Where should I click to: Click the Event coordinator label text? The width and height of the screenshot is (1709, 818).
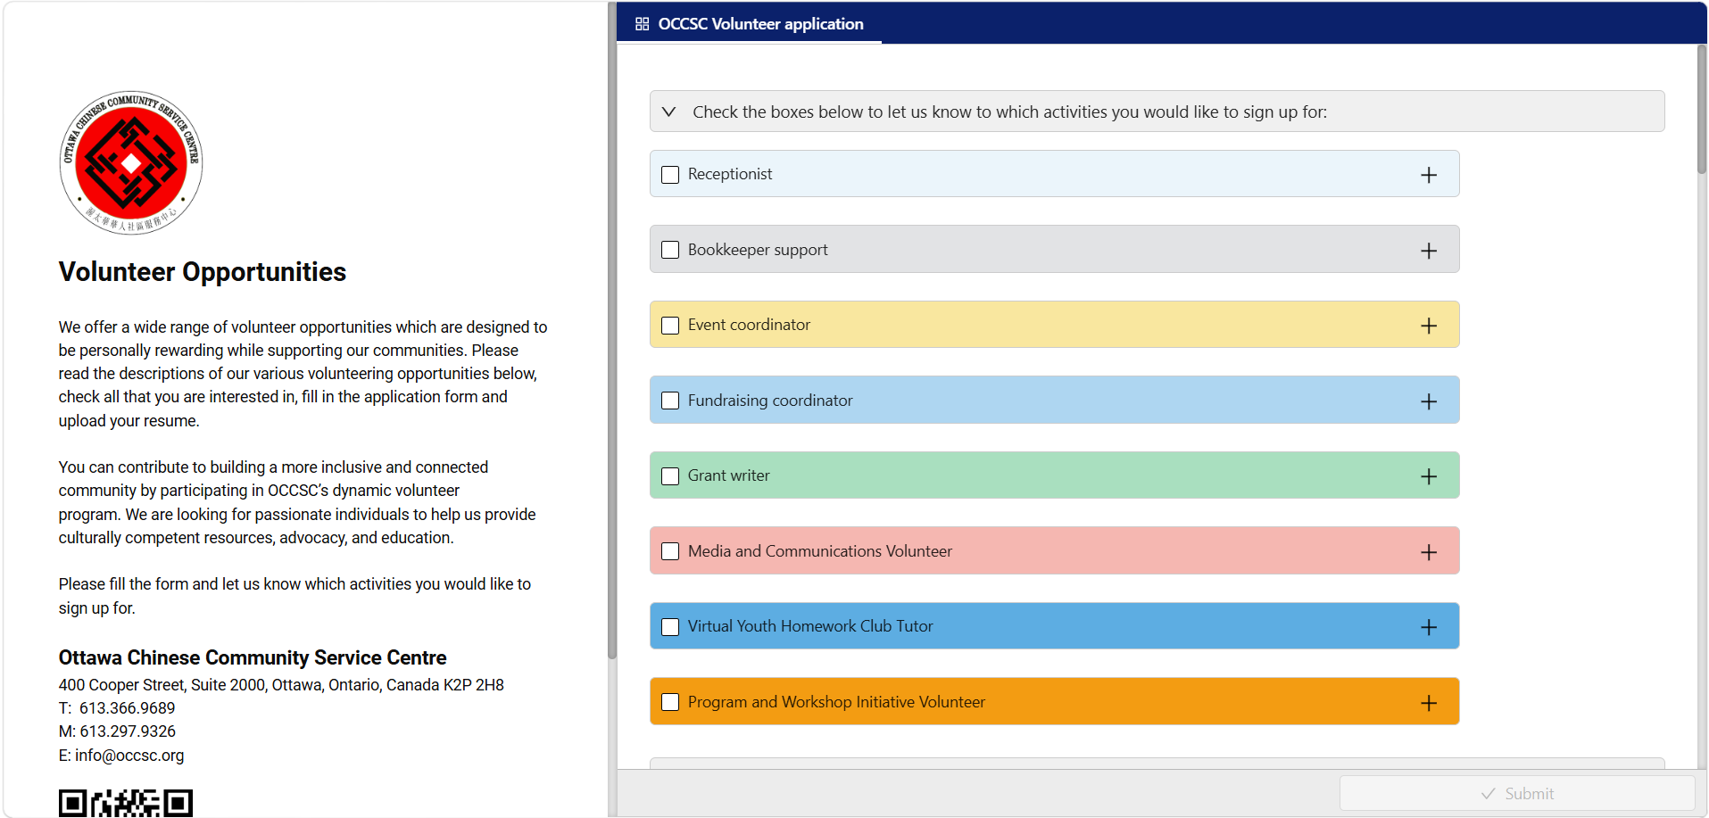click(749, 325)
